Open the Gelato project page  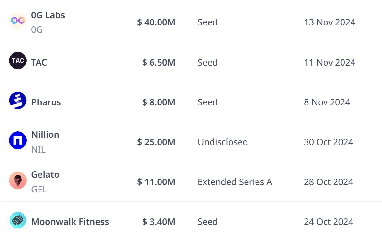click(x=45, y=174)
